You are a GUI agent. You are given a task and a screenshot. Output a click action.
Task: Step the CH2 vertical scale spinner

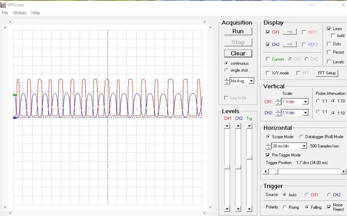(278, 113)
